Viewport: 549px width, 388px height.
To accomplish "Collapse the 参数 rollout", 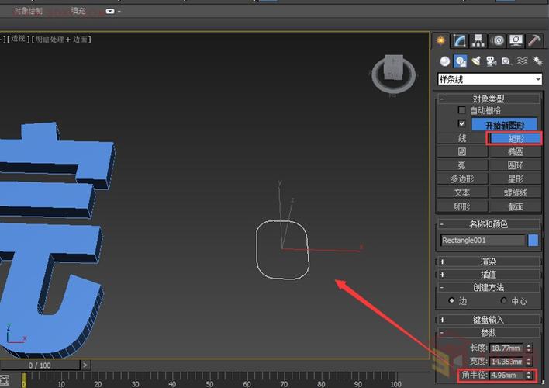I will (488, 333).
